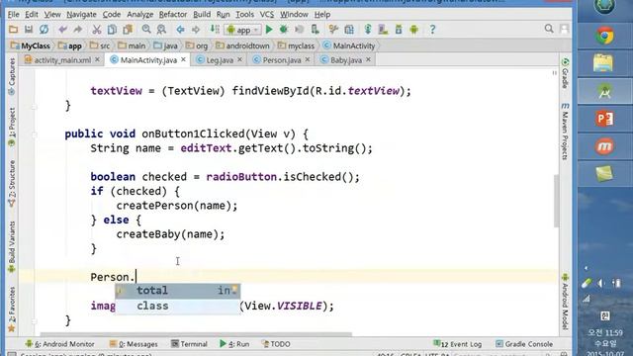Open Chrome from the Windows taskbar
633x356 pixels.
click(604, 37)
